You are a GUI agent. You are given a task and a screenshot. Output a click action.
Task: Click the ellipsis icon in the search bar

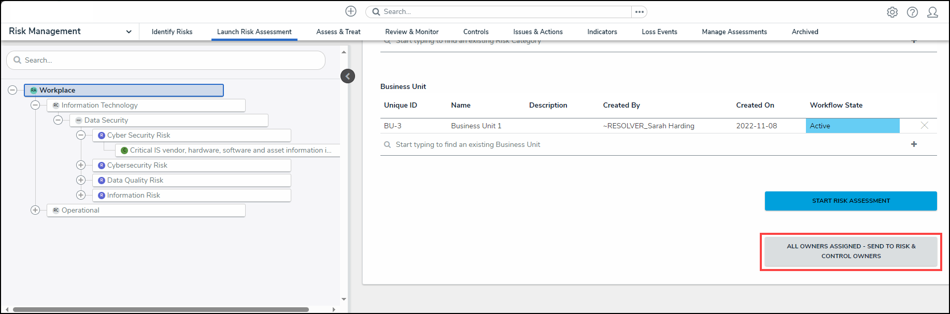click(639, 12)
